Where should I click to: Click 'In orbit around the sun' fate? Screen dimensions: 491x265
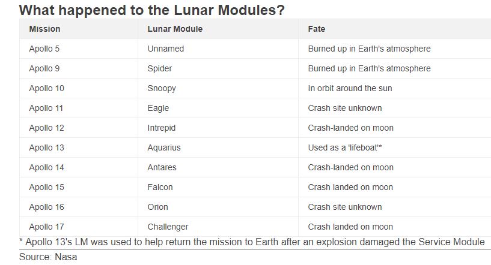[350, 88]
